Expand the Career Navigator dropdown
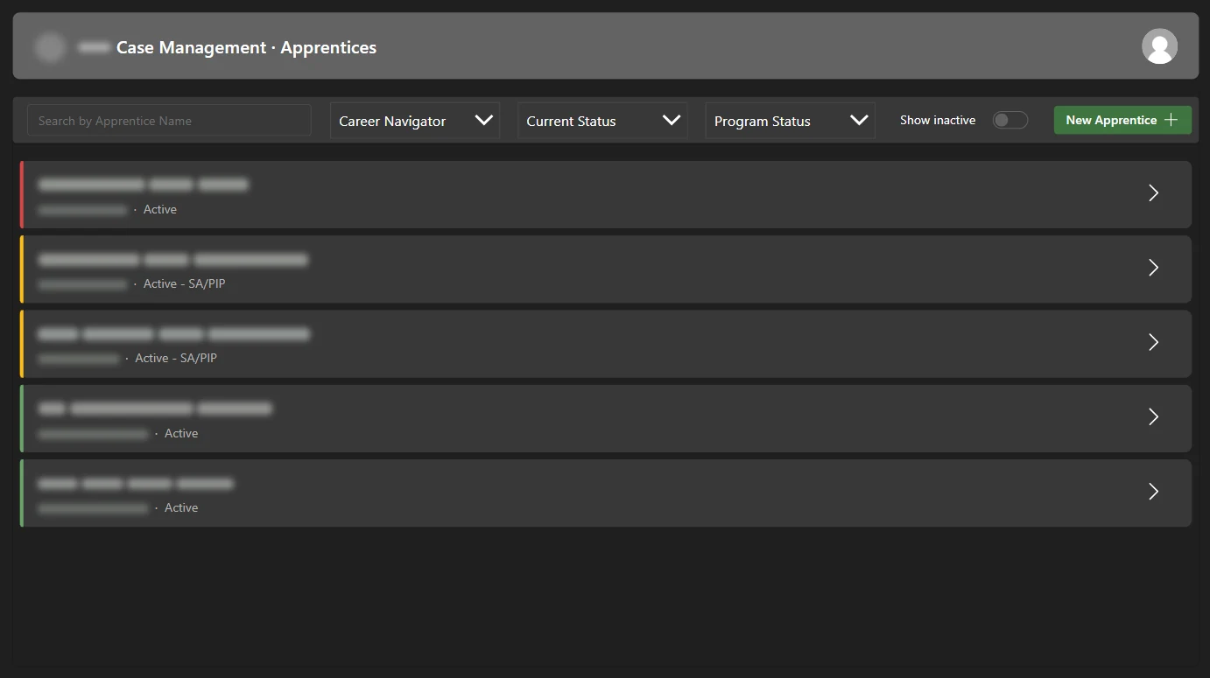The height and width of the screenshot is (678, 1210). tap(414, 121)
